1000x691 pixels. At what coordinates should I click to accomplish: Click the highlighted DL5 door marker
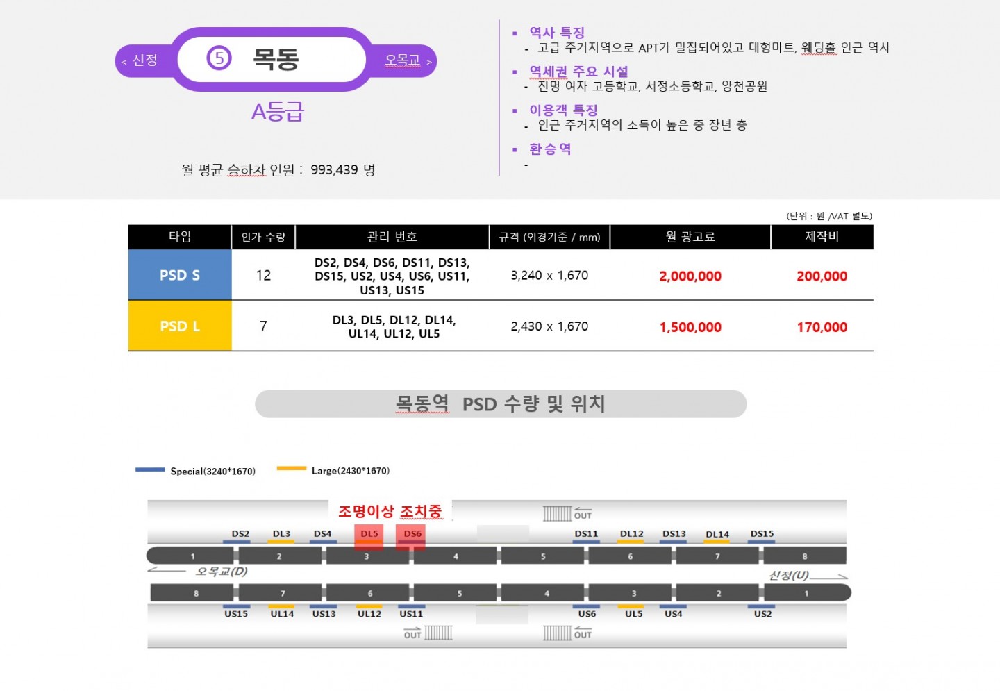click(368, 537)
